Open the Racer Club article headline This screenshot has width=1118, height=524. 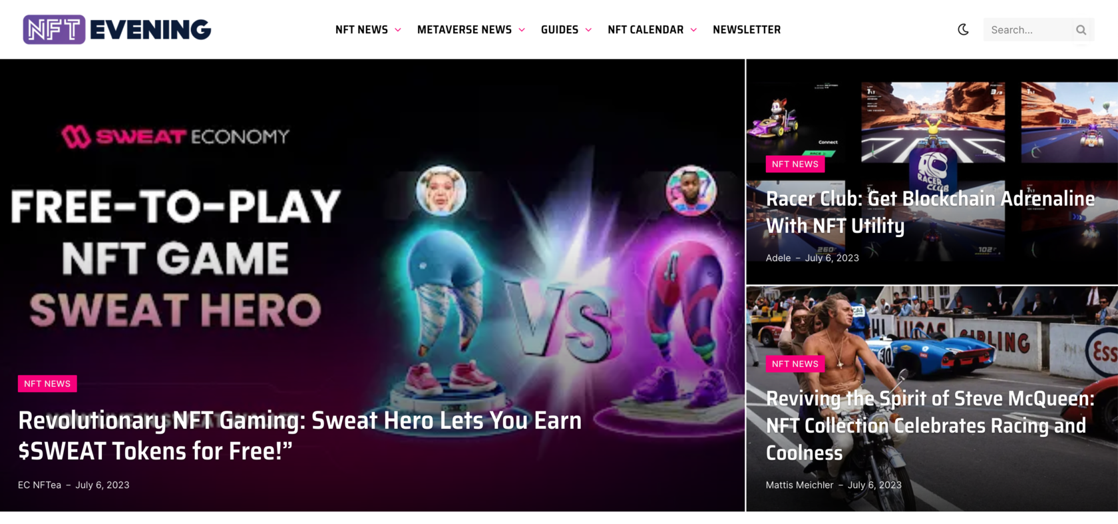(930, 212)
